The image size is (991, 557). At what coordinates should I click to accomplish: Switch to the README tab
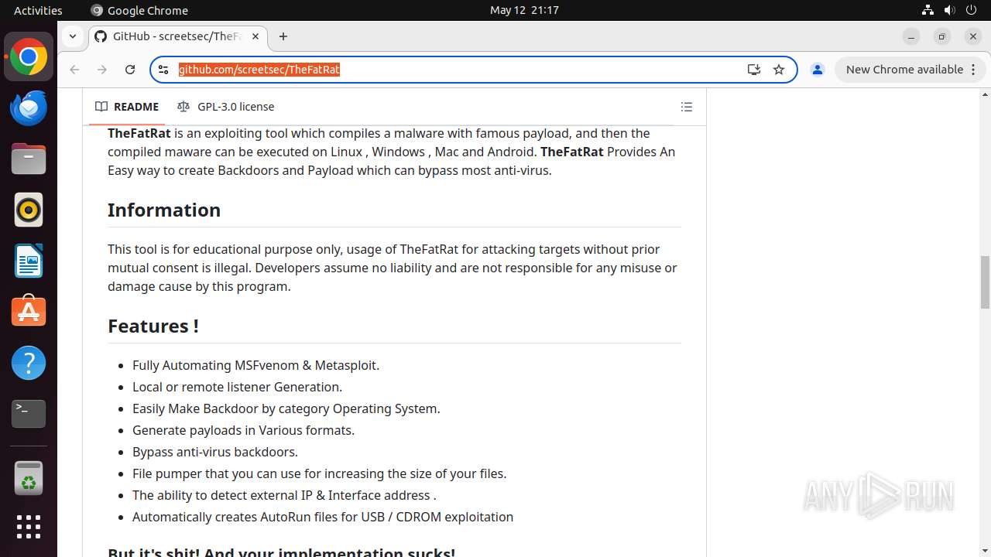pos(127,107)
